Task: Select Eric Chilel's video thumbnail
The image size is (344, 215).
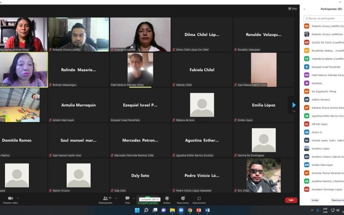Action: pyautogui.click(x=264, y=175)
